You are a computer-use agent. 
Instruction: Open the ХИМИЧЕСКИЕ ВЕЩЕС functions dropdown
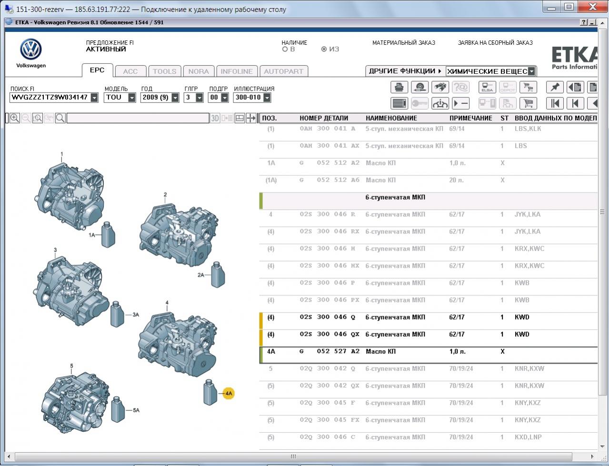pyautogui.click(x=531, y=71)
